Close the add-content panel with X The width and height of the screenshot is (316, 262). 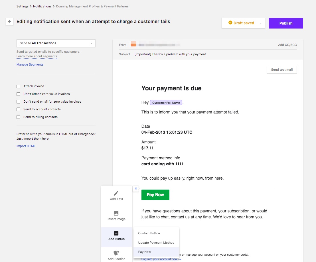pos(136,188)
